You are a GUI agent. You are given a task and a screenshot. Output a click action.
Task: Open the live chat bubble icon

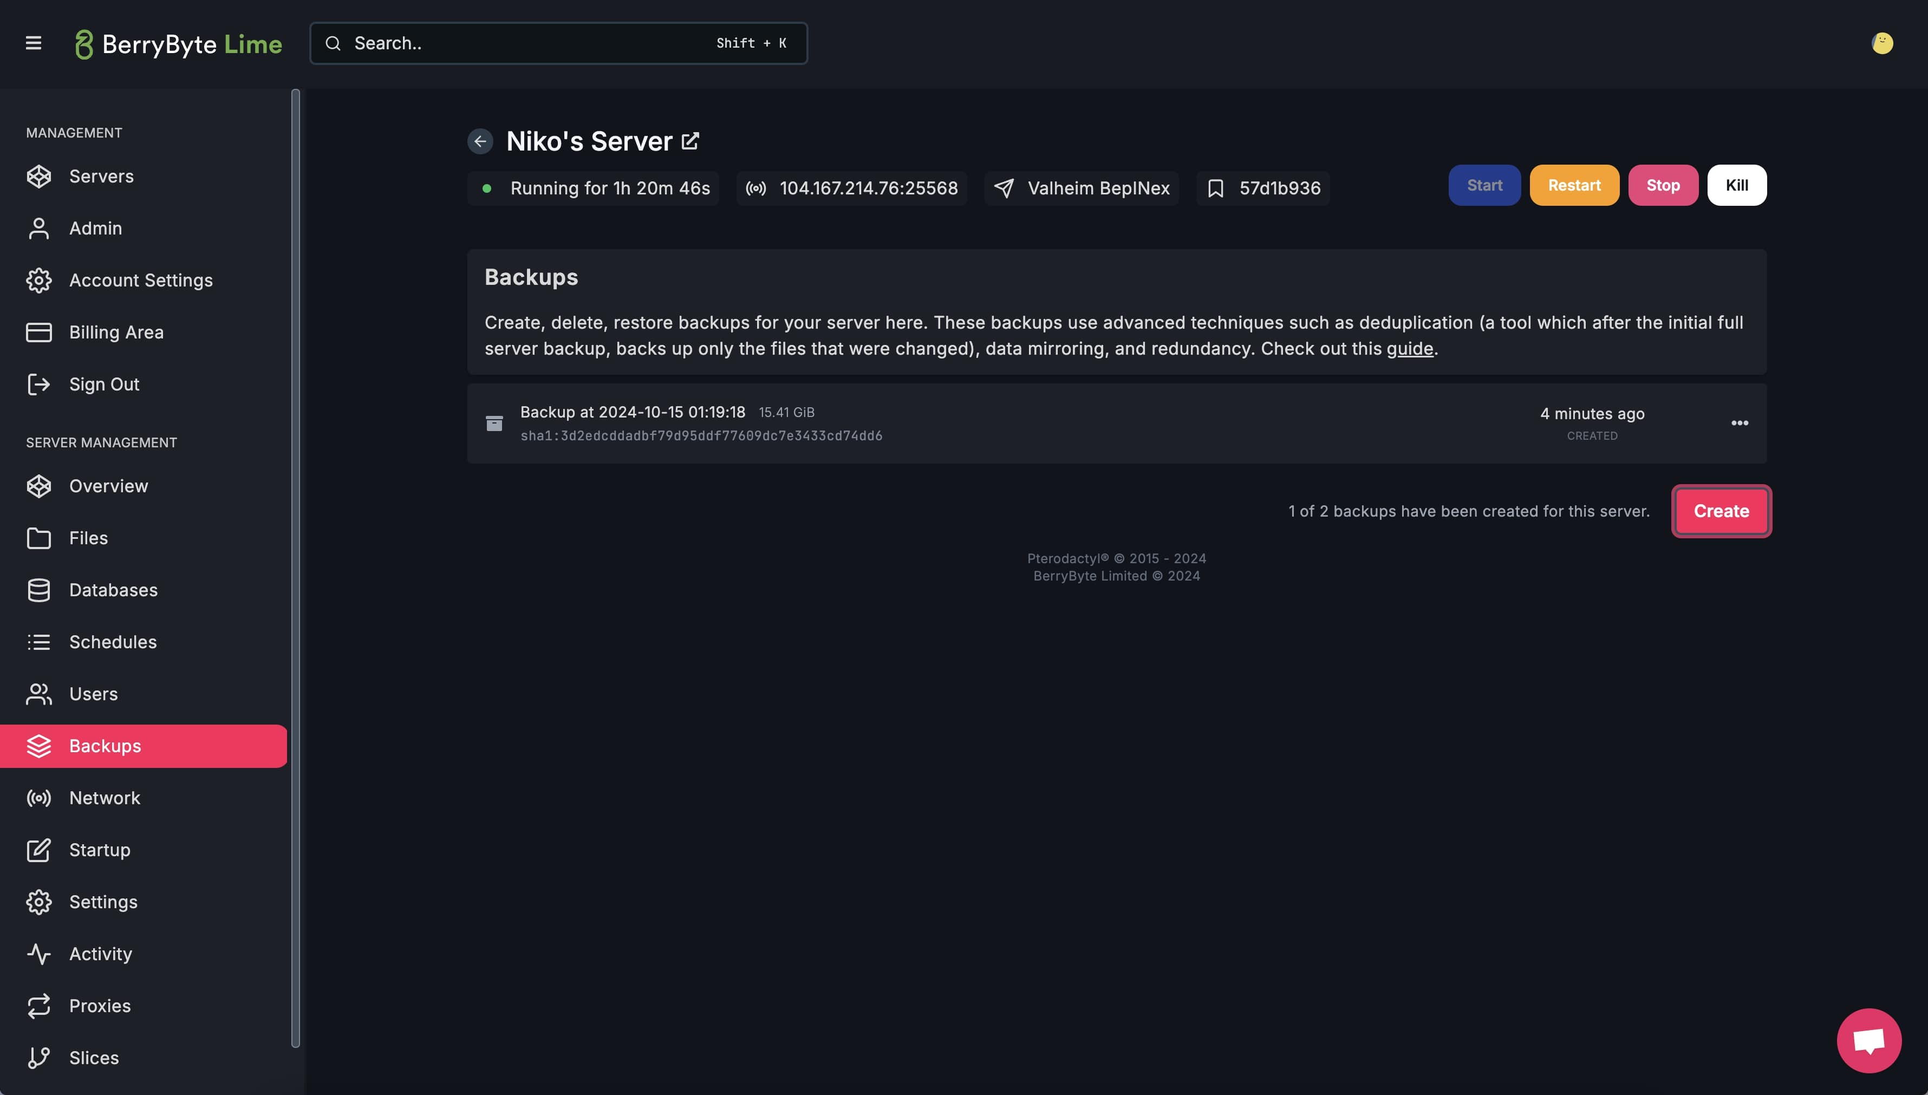(1868, 1040)
